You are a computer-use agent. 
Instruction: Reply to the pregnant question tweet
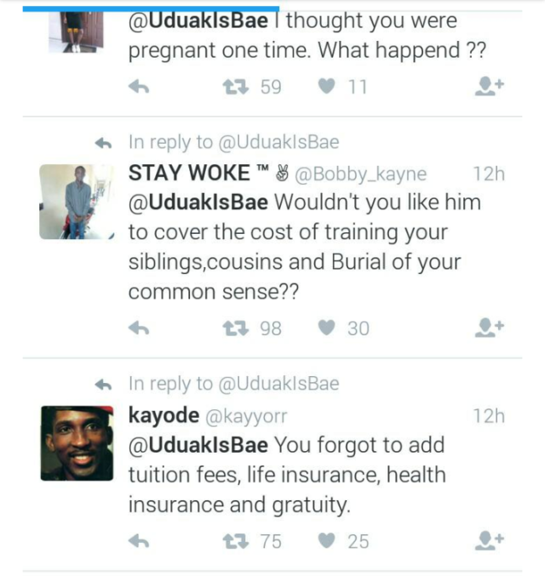point(139,86)
